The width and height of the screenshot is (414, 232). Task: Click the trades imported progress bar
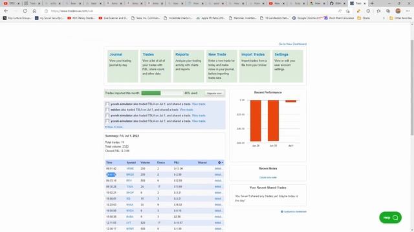162,93
